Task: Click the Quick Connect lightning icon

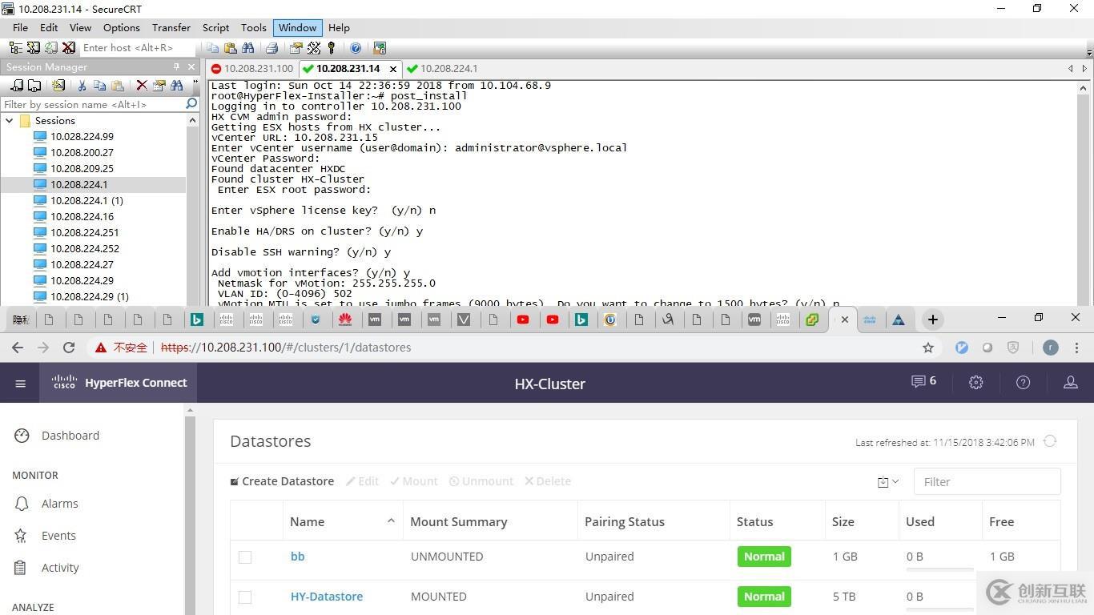Action: 34,48
